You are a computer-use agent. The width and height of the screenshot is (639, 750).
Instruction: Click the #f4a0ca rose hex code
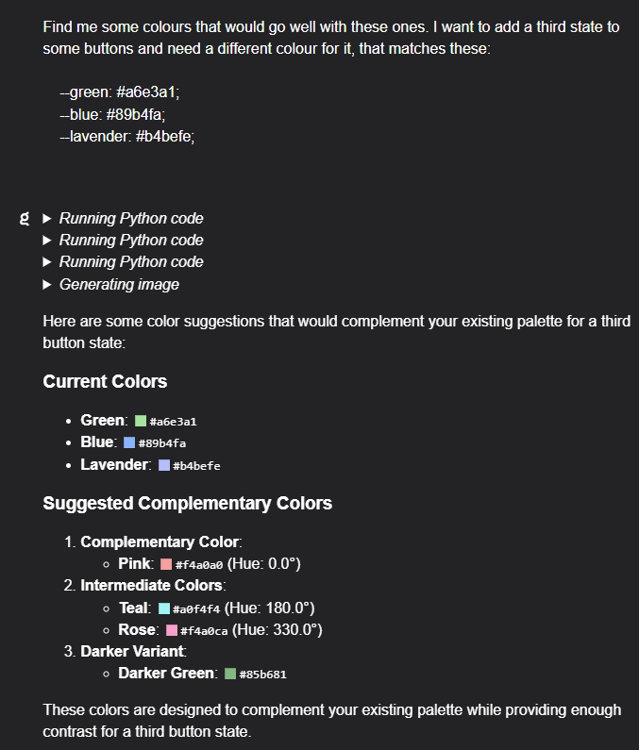tap(204, 631)
